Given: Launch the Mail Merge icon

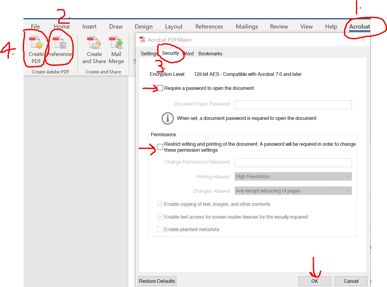Looking at the screenshot, I should pyautogui.click(x=116, y=42).
